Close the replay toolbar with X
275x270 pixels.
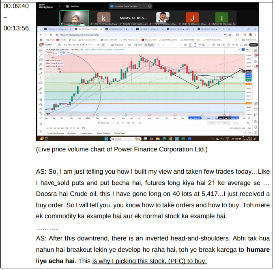(x=247, y=123)
